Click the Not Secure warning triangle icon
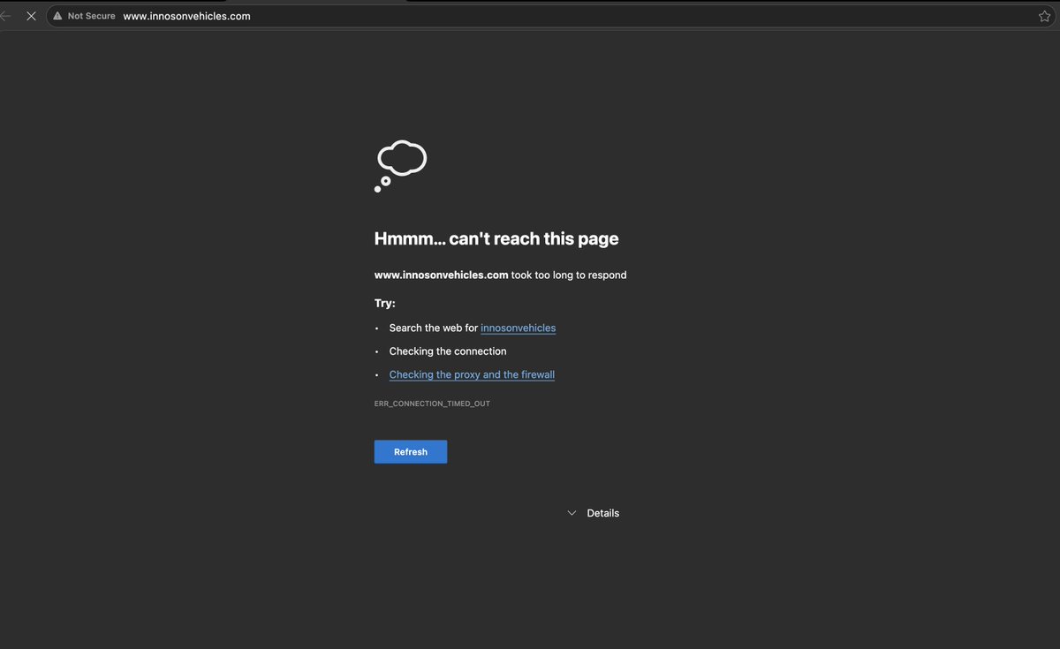Screen dimensions: 1060x649 (x=57, y=16)
